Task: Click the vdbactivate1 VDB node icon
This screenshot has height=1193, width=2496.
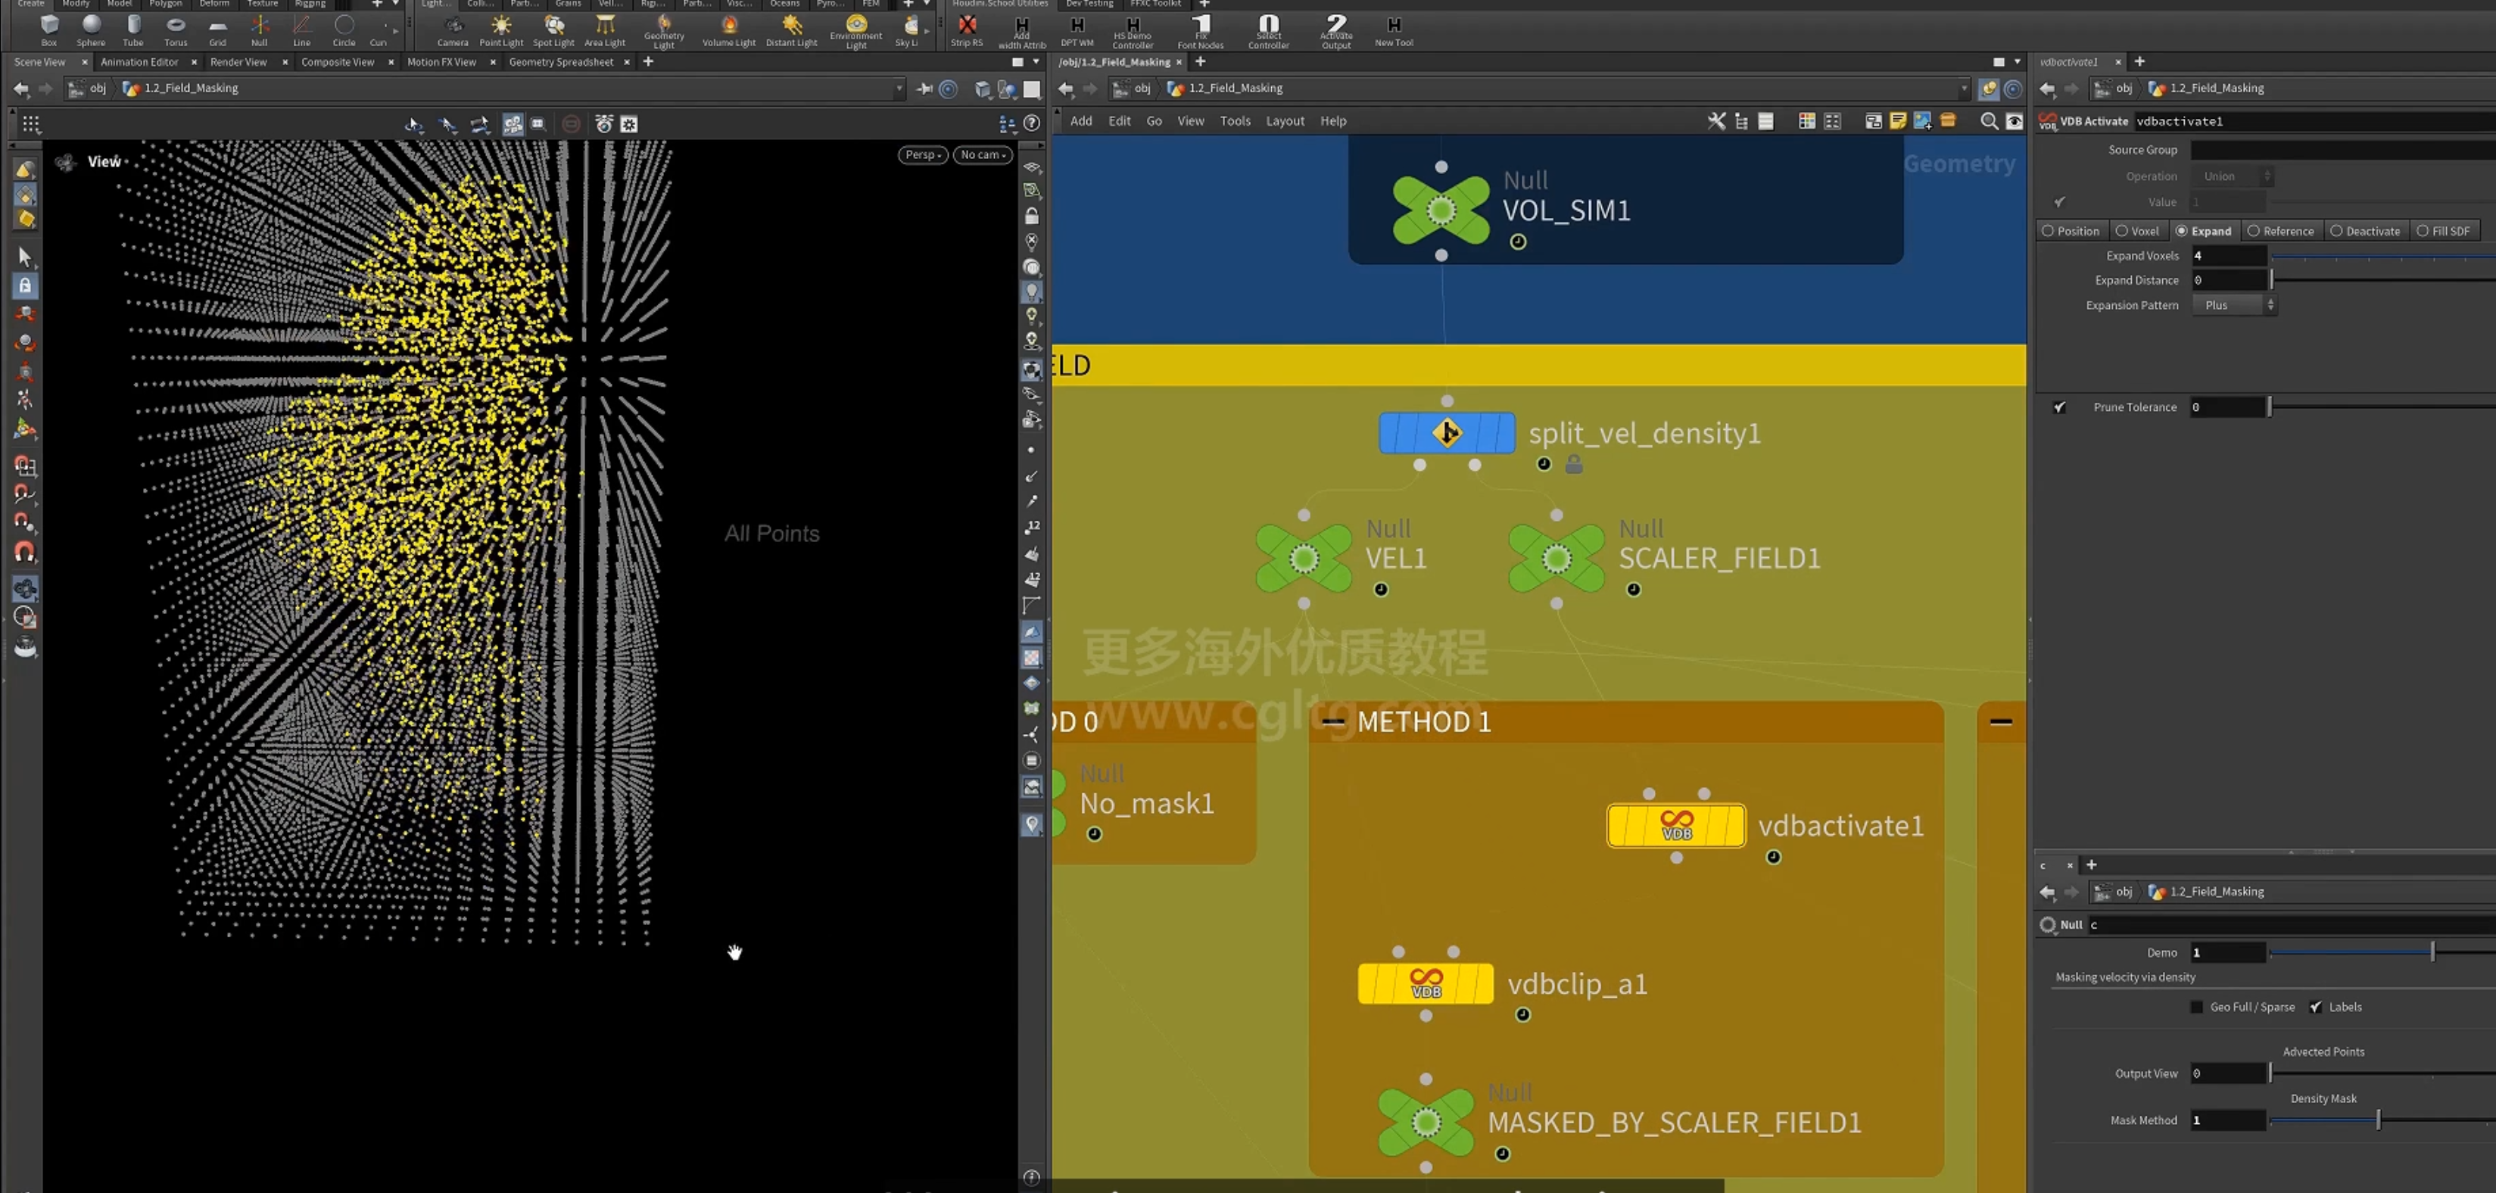Action: (x=1676, y=826)
